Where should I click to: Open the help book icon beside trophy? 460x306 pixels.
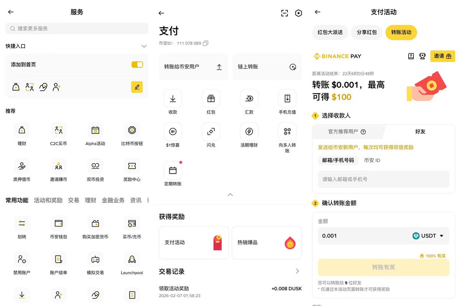(x=411, y=56)
